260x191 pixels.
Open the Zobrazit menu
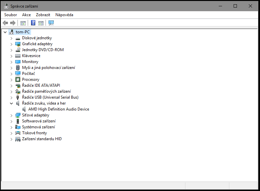pos(43,15)
